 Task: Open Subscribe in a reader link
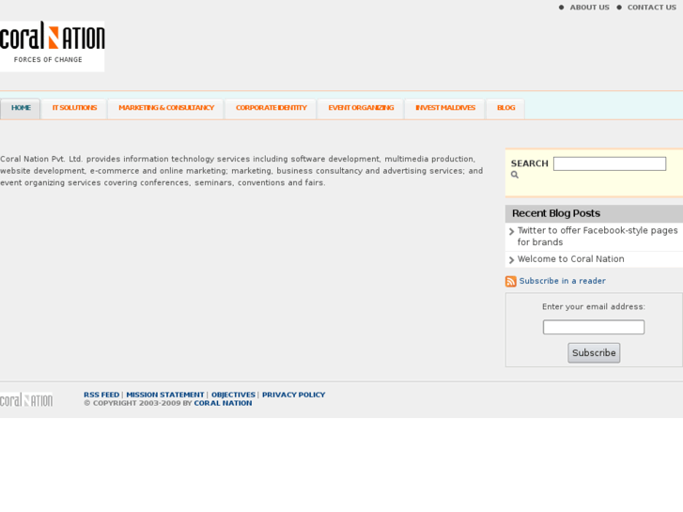[562, 281]
